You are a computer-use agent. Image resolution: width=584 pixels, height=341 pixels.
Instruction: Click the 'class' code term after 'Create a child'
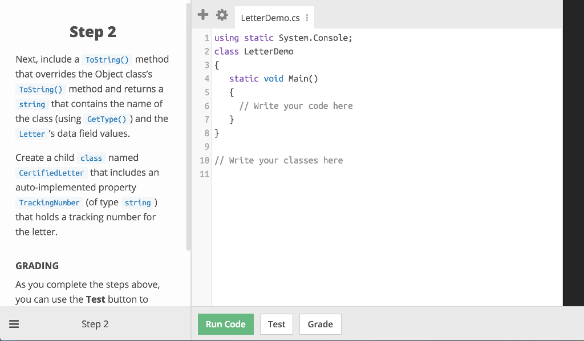(91, 158)
